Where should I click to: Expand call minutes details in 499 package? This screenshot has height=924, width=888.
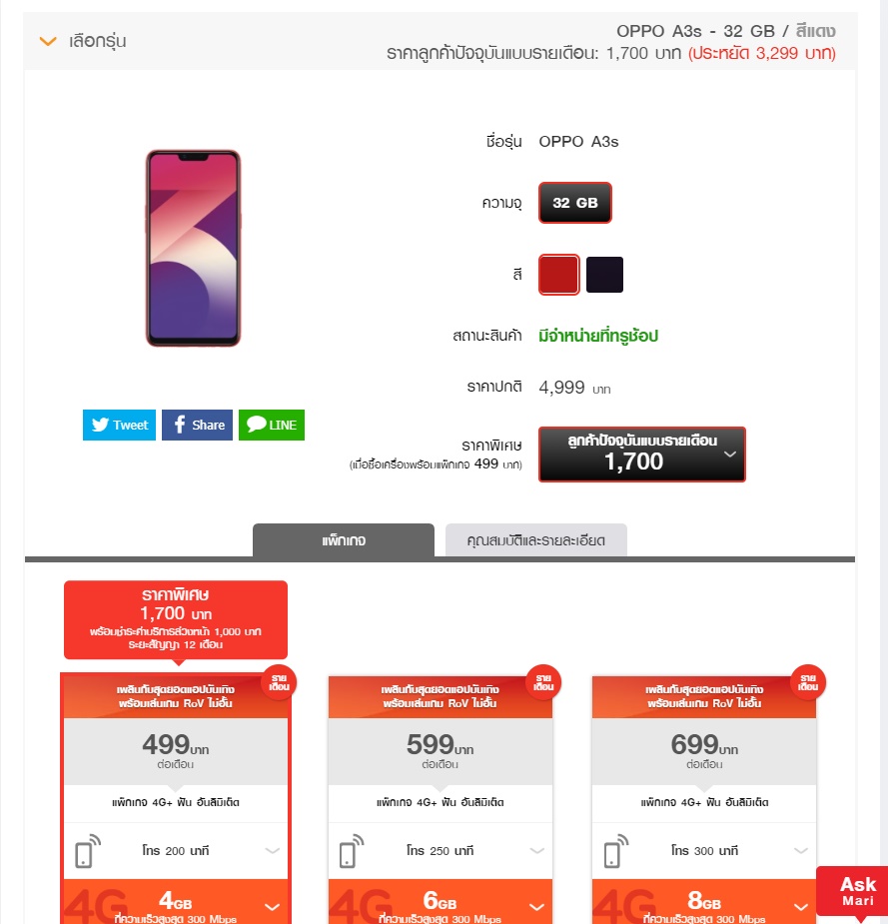[273, 850]
